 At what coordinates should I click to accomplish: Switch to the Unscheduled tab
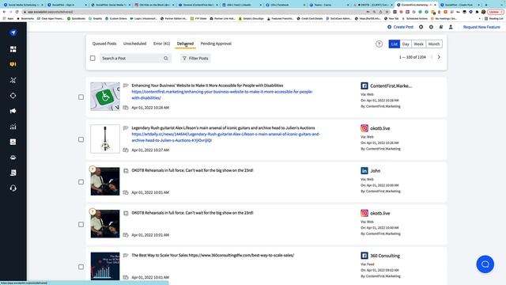coord(134,44)
